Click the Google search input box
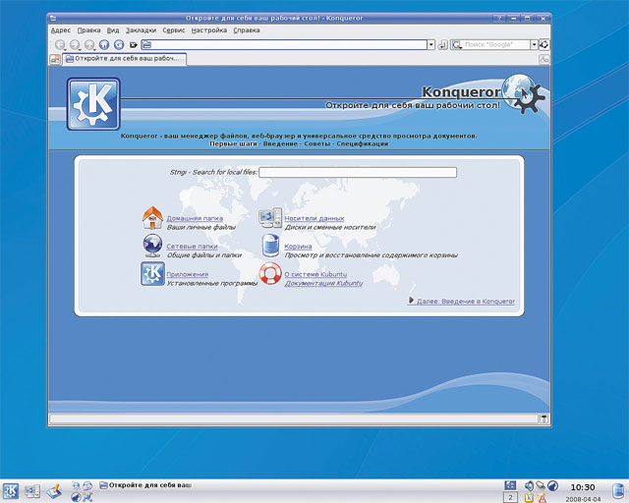The width and height of the screenshot is (629, 503). (x=495, y=44)
